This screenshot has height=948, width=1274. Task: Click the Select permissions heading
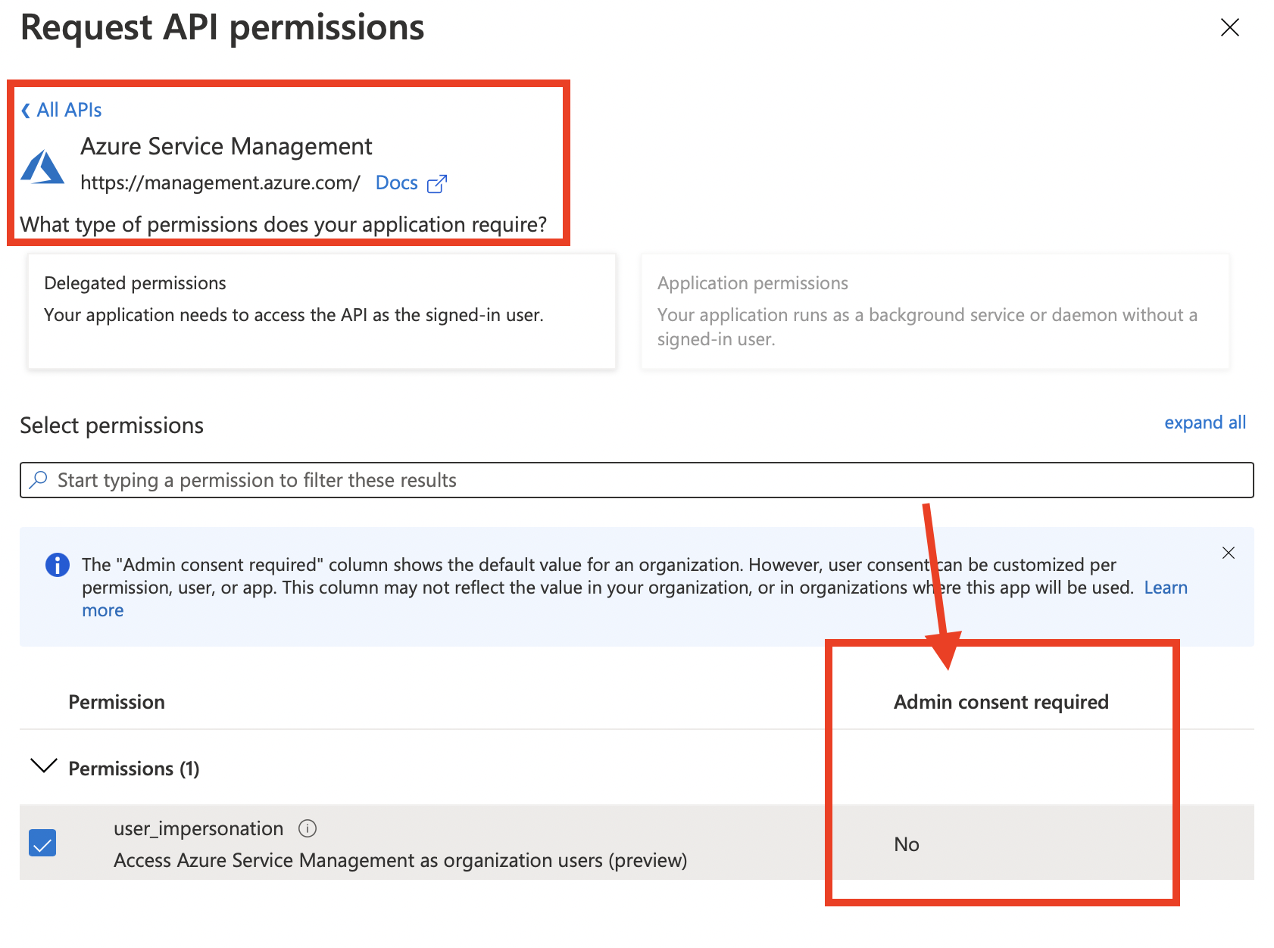tap(112, 426)
